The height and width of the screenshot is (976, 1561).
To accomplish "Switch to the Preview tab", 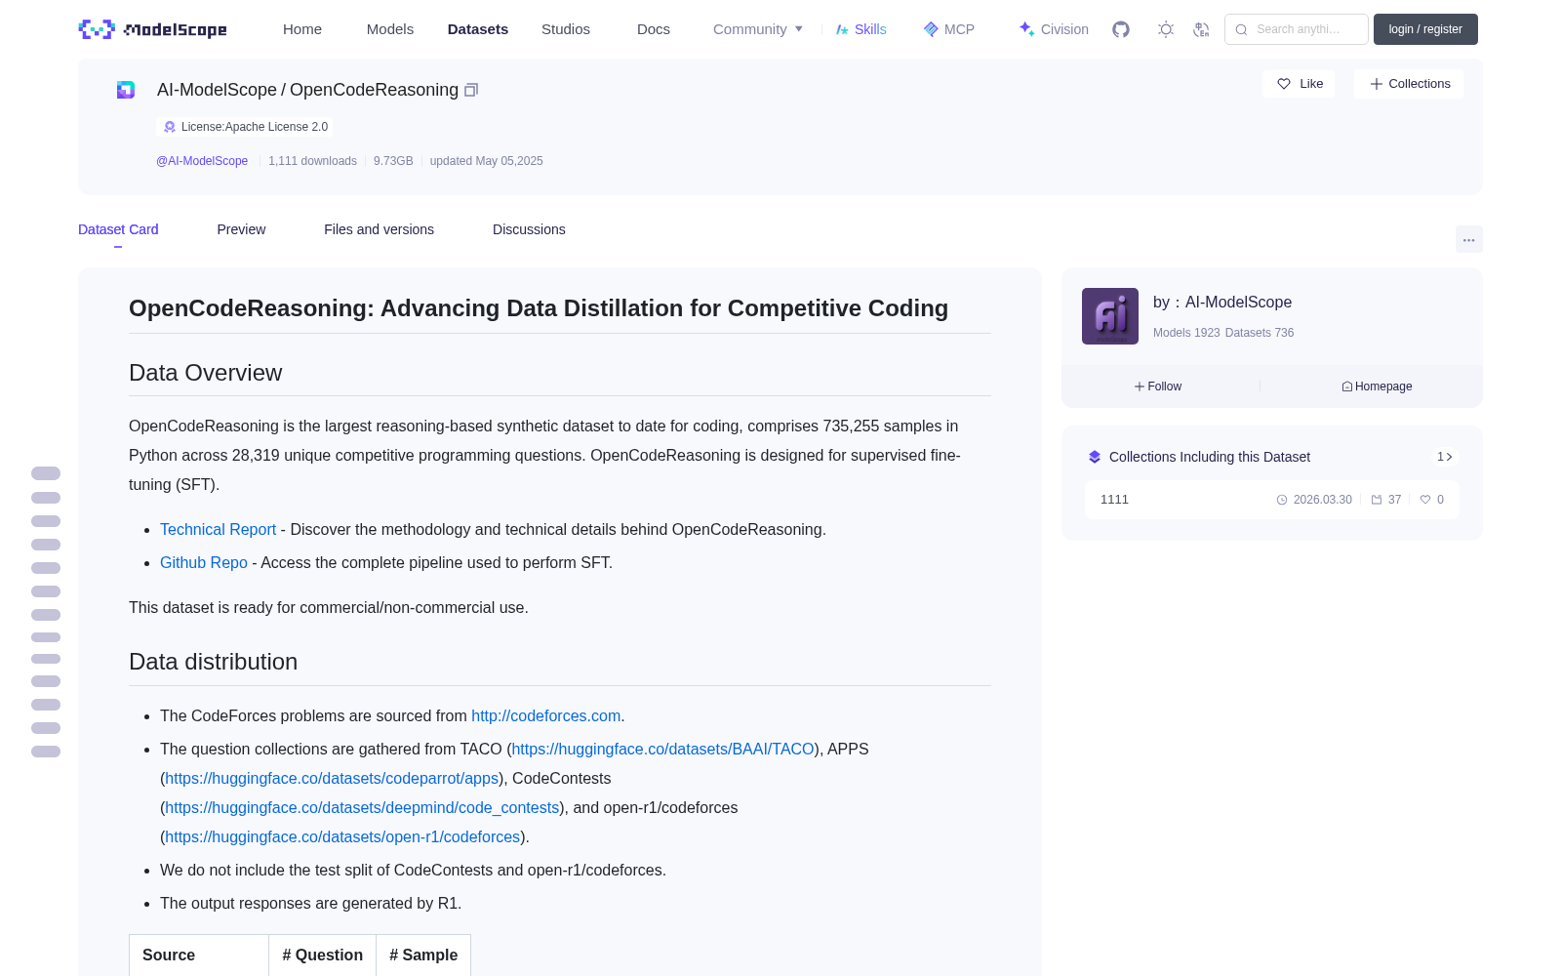I will coord(241,229).
